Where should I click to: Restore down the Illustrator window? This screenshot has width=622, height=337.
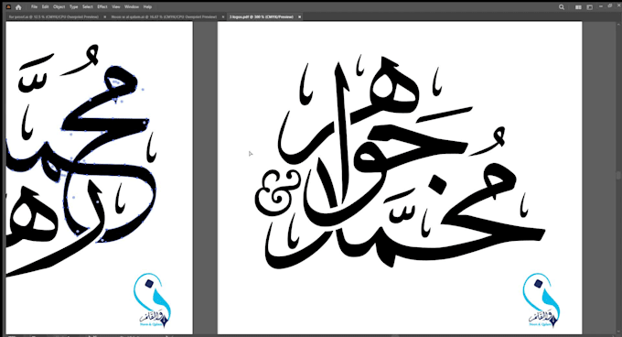click(610, 6)
